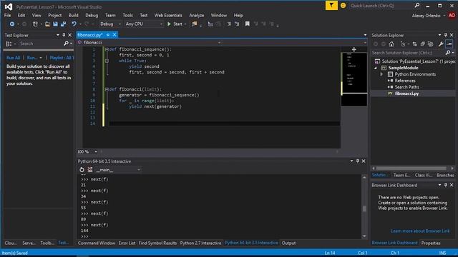The image size is (458, 257).
Task: Open the Analyze menu
Action: (197, 15)
